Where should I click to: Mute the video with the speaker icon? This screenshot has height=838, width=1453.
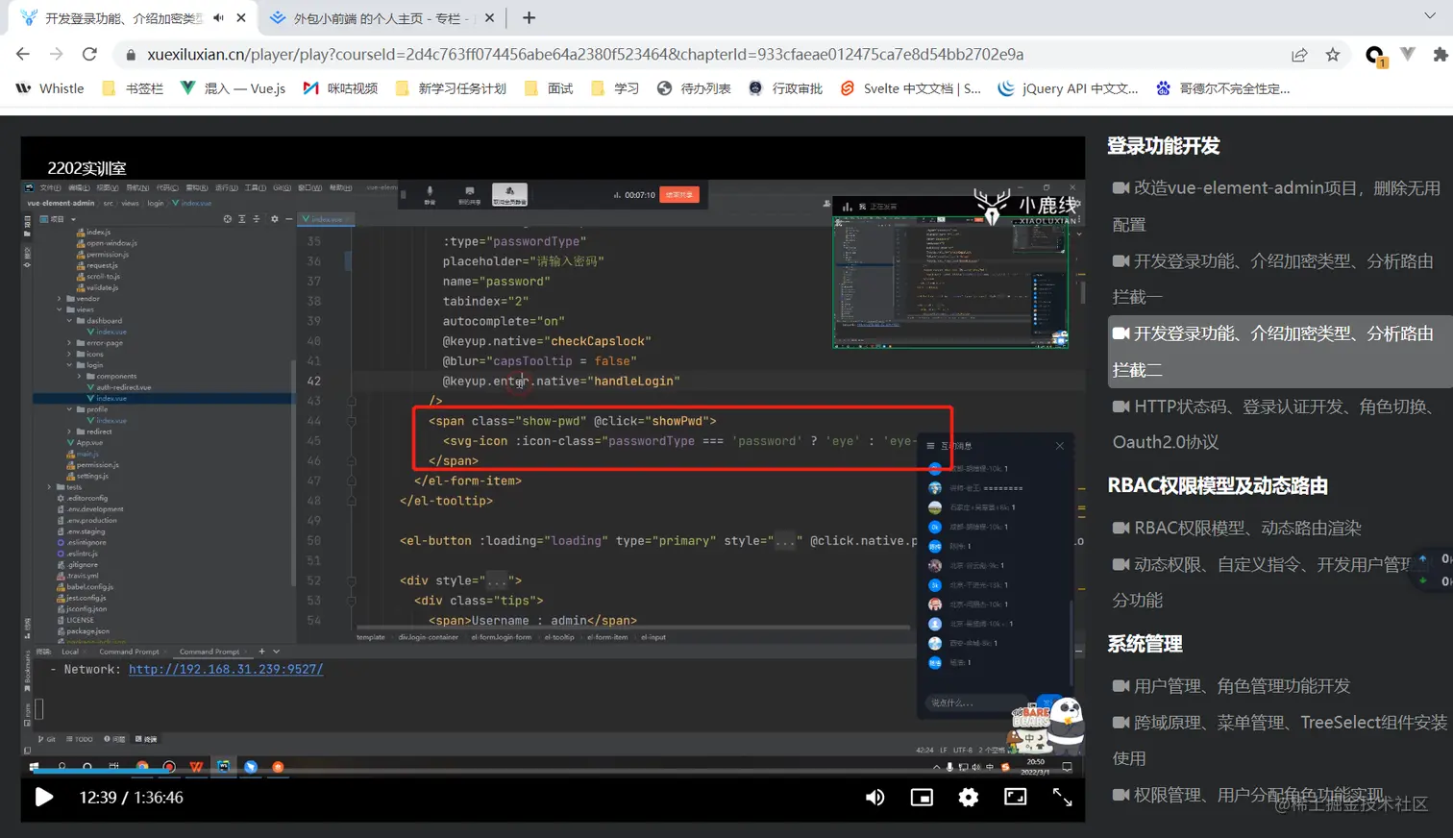click(874, 797)
